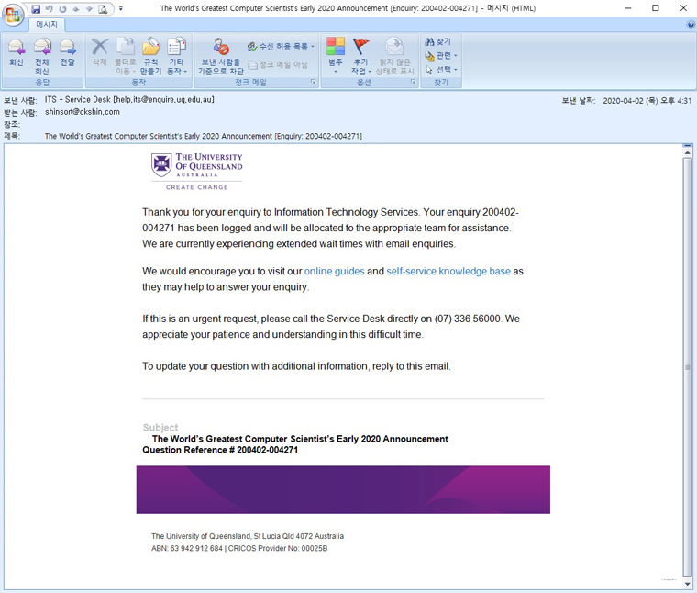Reply with the 회신 button

(x=16, y=53)
